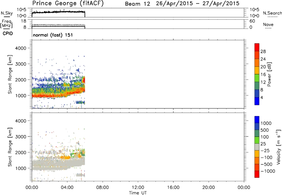Click the 'CPID' label
This screenshot has width=282, height=195.
coord(8,33)
